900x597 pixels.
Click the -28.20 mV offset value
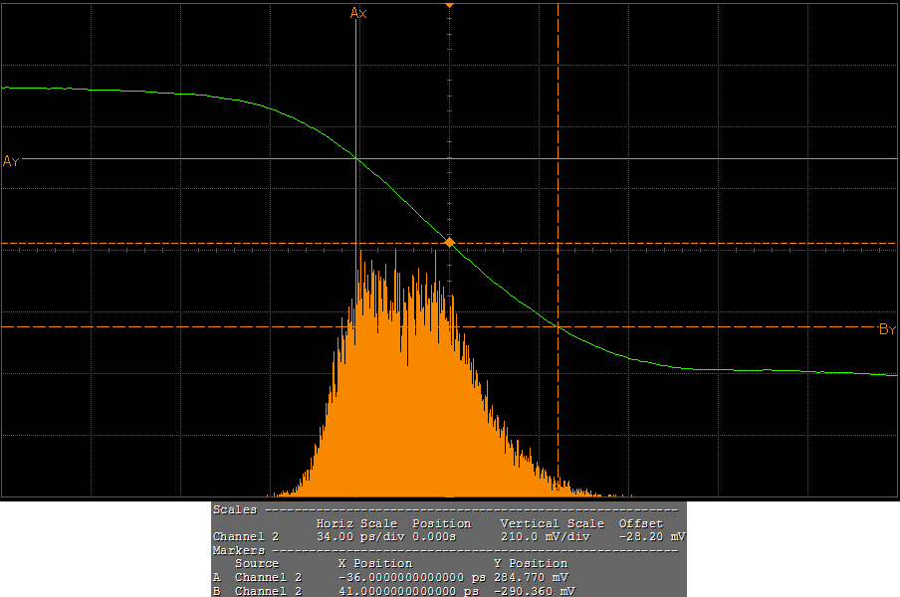pos(651,536)
